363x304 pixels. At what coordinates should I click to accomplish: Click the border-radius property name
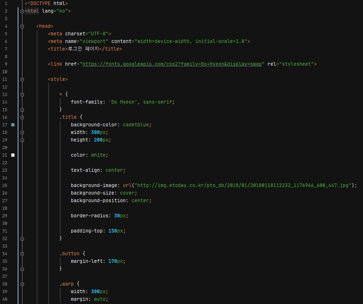click(90, 216)
